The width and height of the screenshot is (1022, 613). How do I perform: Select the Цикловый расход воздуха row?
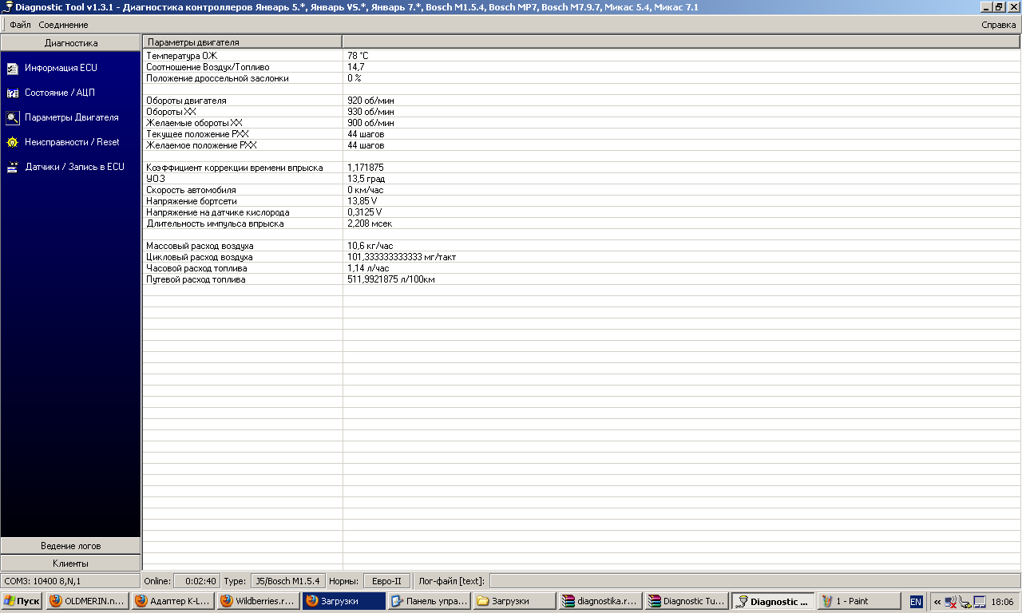(582, 257)
